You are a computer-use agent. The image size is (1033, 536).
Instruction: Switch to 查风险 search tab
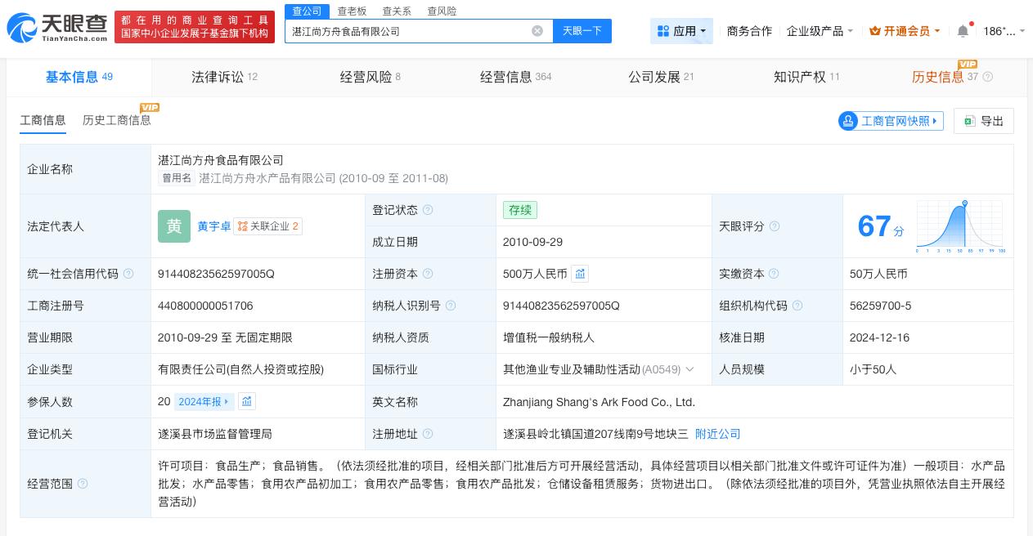442,11
